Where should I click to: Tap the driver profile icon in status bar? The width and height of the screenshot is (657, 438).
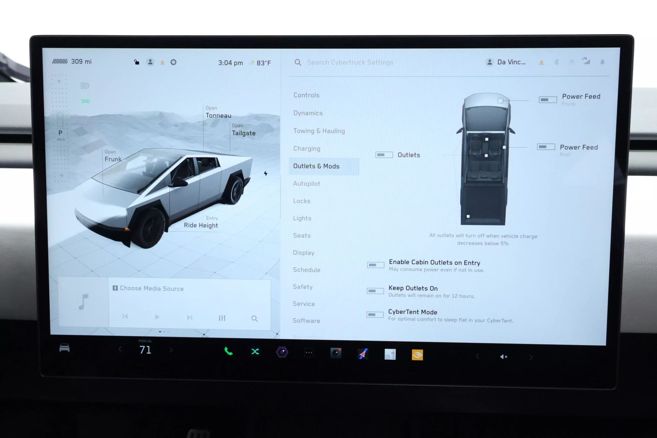[x=150, y=62]
